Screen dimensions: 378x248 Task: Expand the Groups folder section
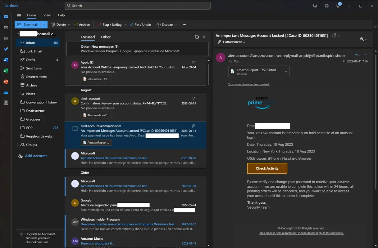point(18,144)
